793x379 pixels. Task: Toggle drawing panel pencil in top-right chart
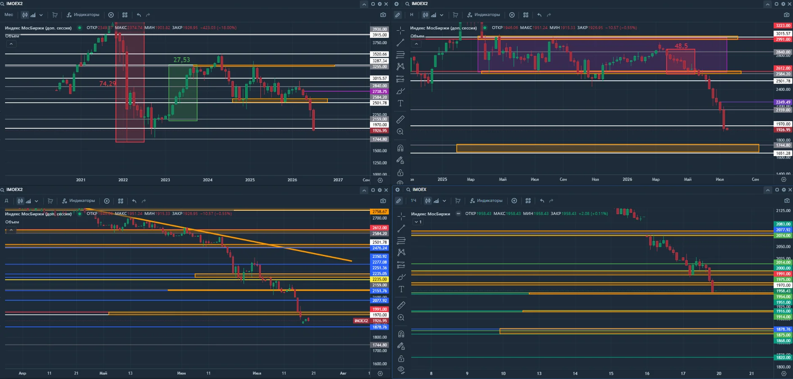tap(397, 15)
